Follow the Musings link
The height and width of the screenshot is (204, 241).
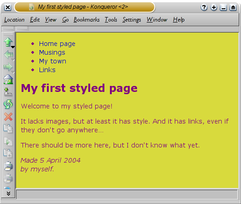click(x=52, y=52)
